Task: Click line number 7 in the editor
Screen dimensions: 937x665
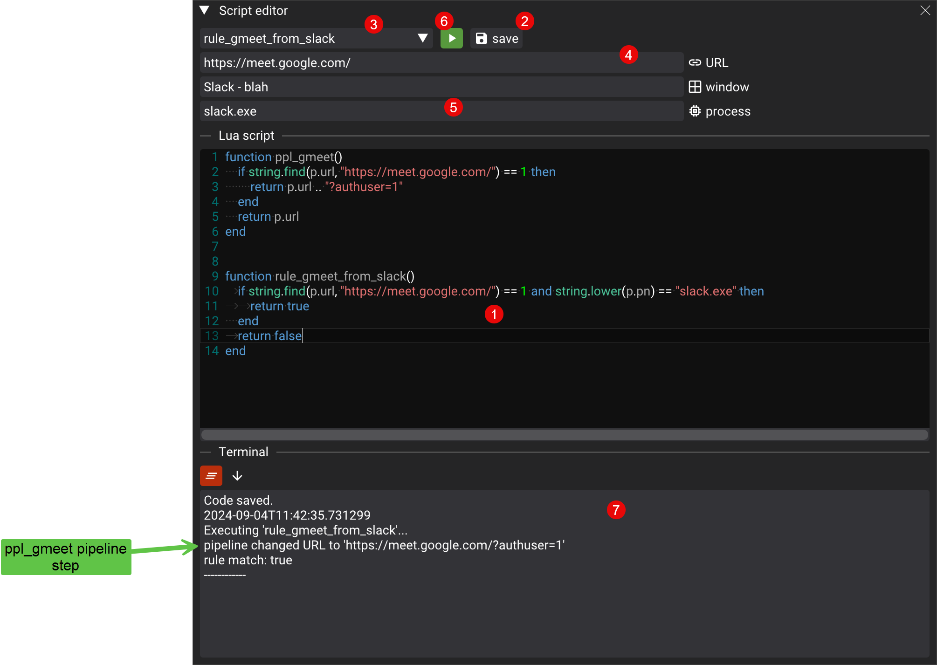Action: [x=215, y=247]
